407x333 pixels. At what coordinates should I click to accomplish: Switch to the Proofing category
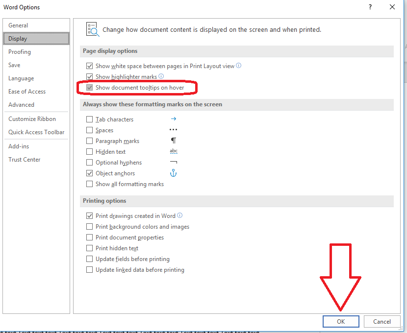(x=20, y=52)
